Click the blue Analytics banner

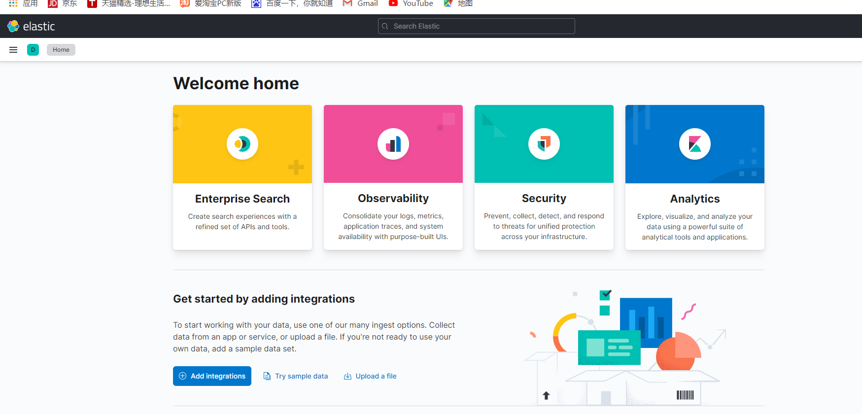point(695,144)
